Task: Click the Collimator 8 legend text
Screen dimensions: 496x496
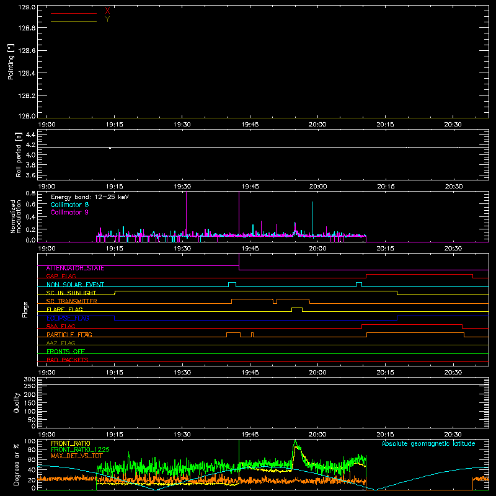Action: [69, 205]
